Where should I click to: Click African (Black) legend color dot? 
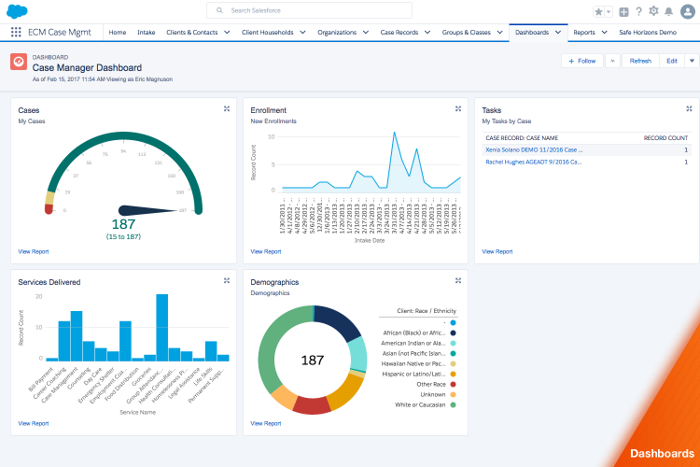pyautogui.click(x=453, y=333)
